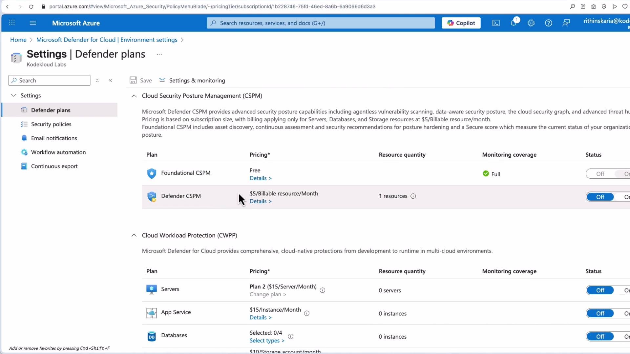The image size is (630, 354).
Task: Click the browser forward arrow
Action: 20,7
